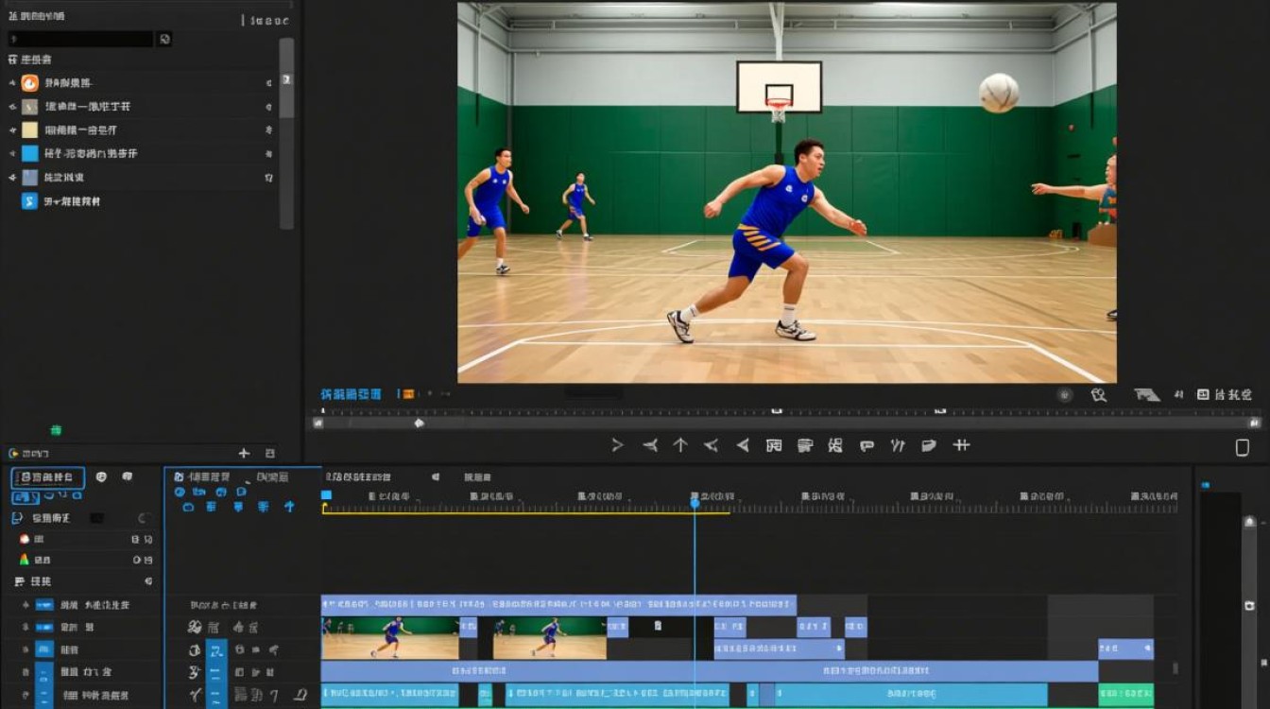Select the solid blue square project item
The height and width of the screenshot is (709, 1270).
coord(30,153)
